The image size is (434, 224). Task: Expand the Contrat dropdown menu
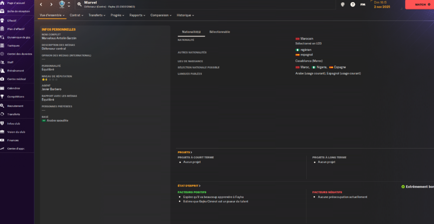click(x=77, y=15)
